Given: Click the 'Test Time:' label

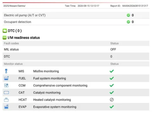Looking at the screenshot, I should [70, 6].
